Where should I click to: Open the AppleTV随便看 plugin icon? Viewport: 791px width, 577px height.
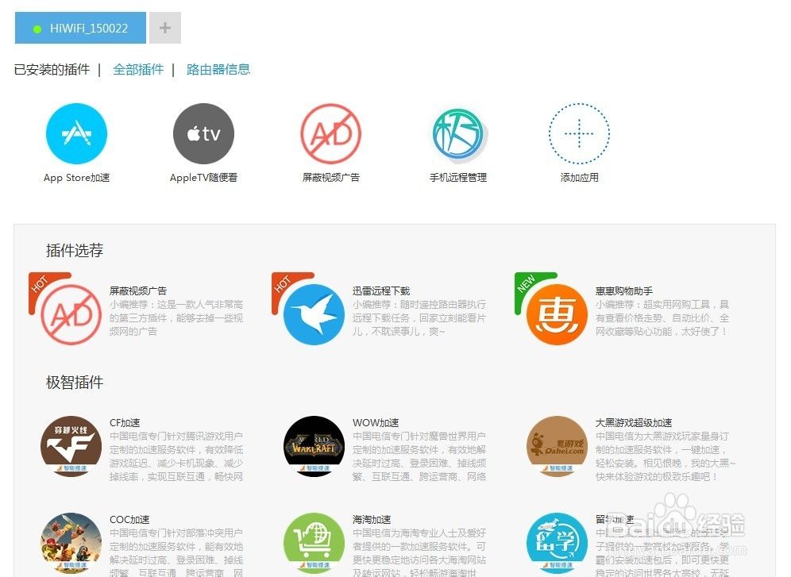click(203, 133)
